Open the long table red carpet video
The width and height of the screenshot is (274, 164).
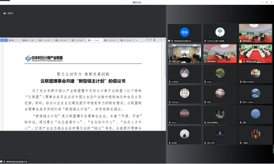tap(255, 54)
